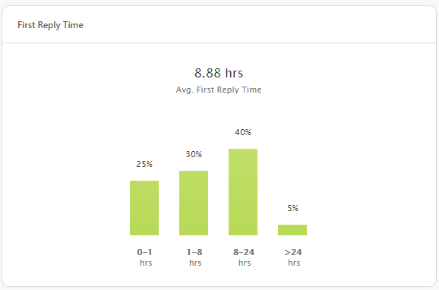The height and width of the screenshot is (290, 439).
Task: Click hrs text under the 0–1 label
Action: click(146, 263)
